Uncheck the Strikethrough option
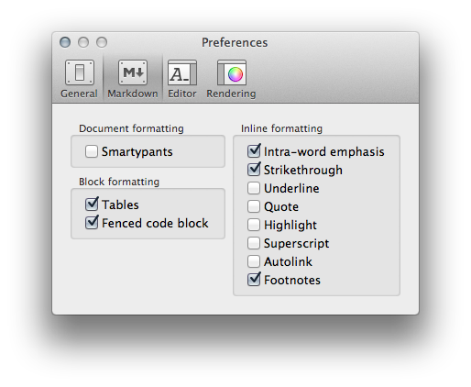471x387 pixels. click(x=254, y=169)
